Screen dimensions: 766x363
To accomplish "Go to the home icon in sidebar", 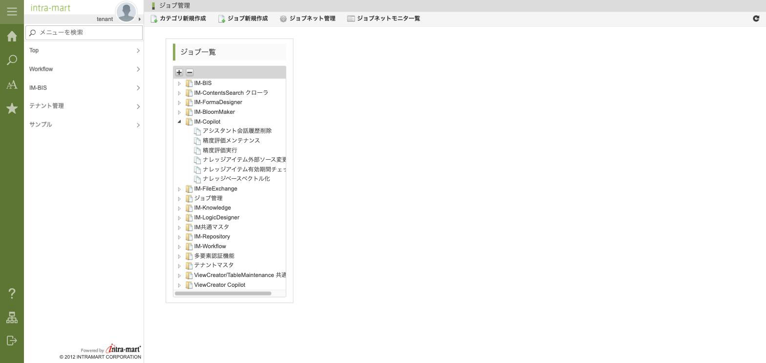I will click(12, 36).
